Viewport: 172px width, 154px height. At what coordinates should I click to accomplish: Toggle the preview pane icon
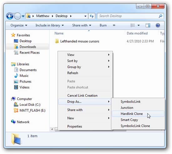click(x=148, y=25)
